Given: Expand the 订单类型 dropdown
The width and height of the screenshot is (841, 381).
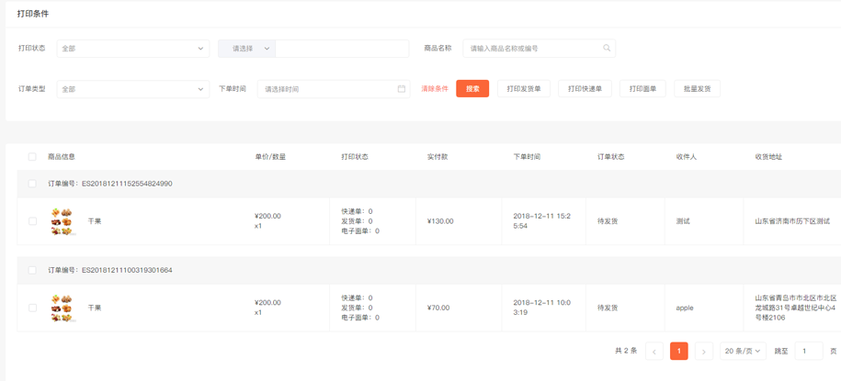Looking at the screenshot, I should (132, 89).
